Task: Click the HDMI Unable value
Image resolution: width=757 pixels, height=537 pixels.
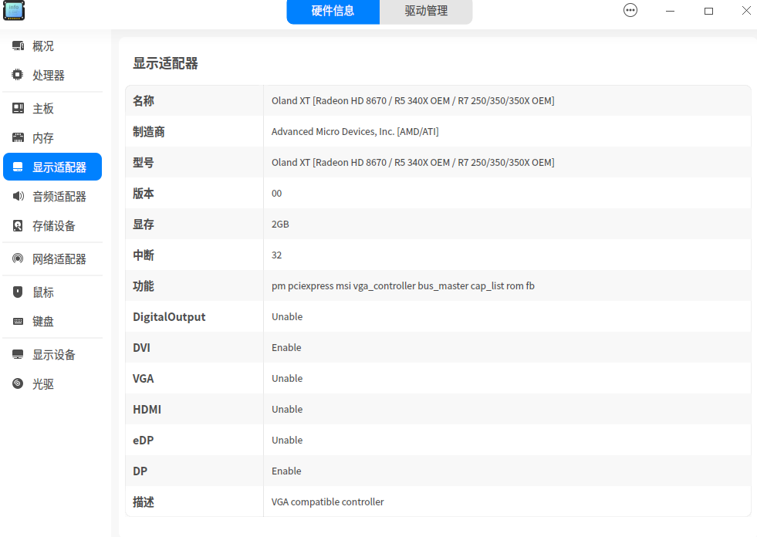Action: pyautogui.click(x=287, y=410)
